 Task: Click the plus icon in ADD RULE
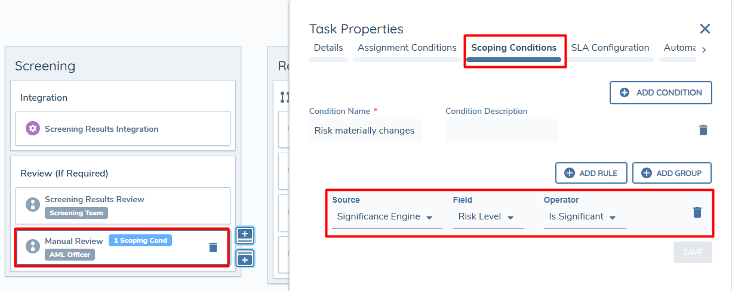click(570, 173)
